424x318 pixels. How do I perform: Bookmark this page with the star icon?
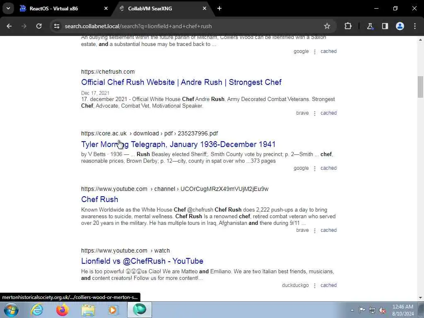coord(327,26)
